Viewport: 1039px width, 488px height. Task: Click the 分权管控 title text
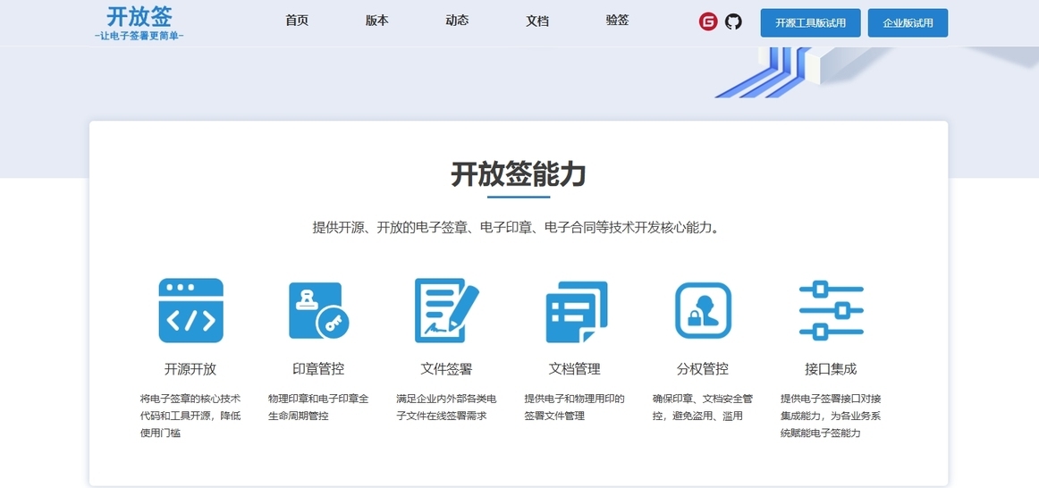click(703, 369)
